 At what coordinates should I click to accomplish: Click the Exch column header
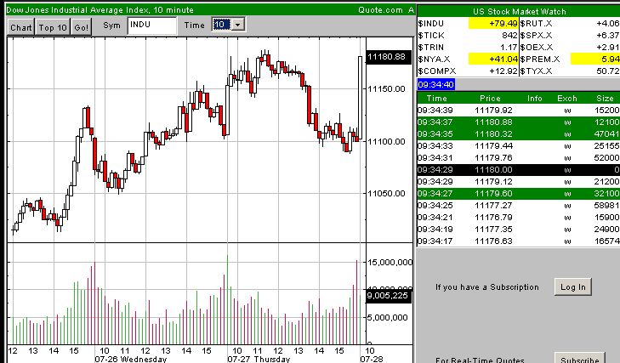[x=567, y=98]
